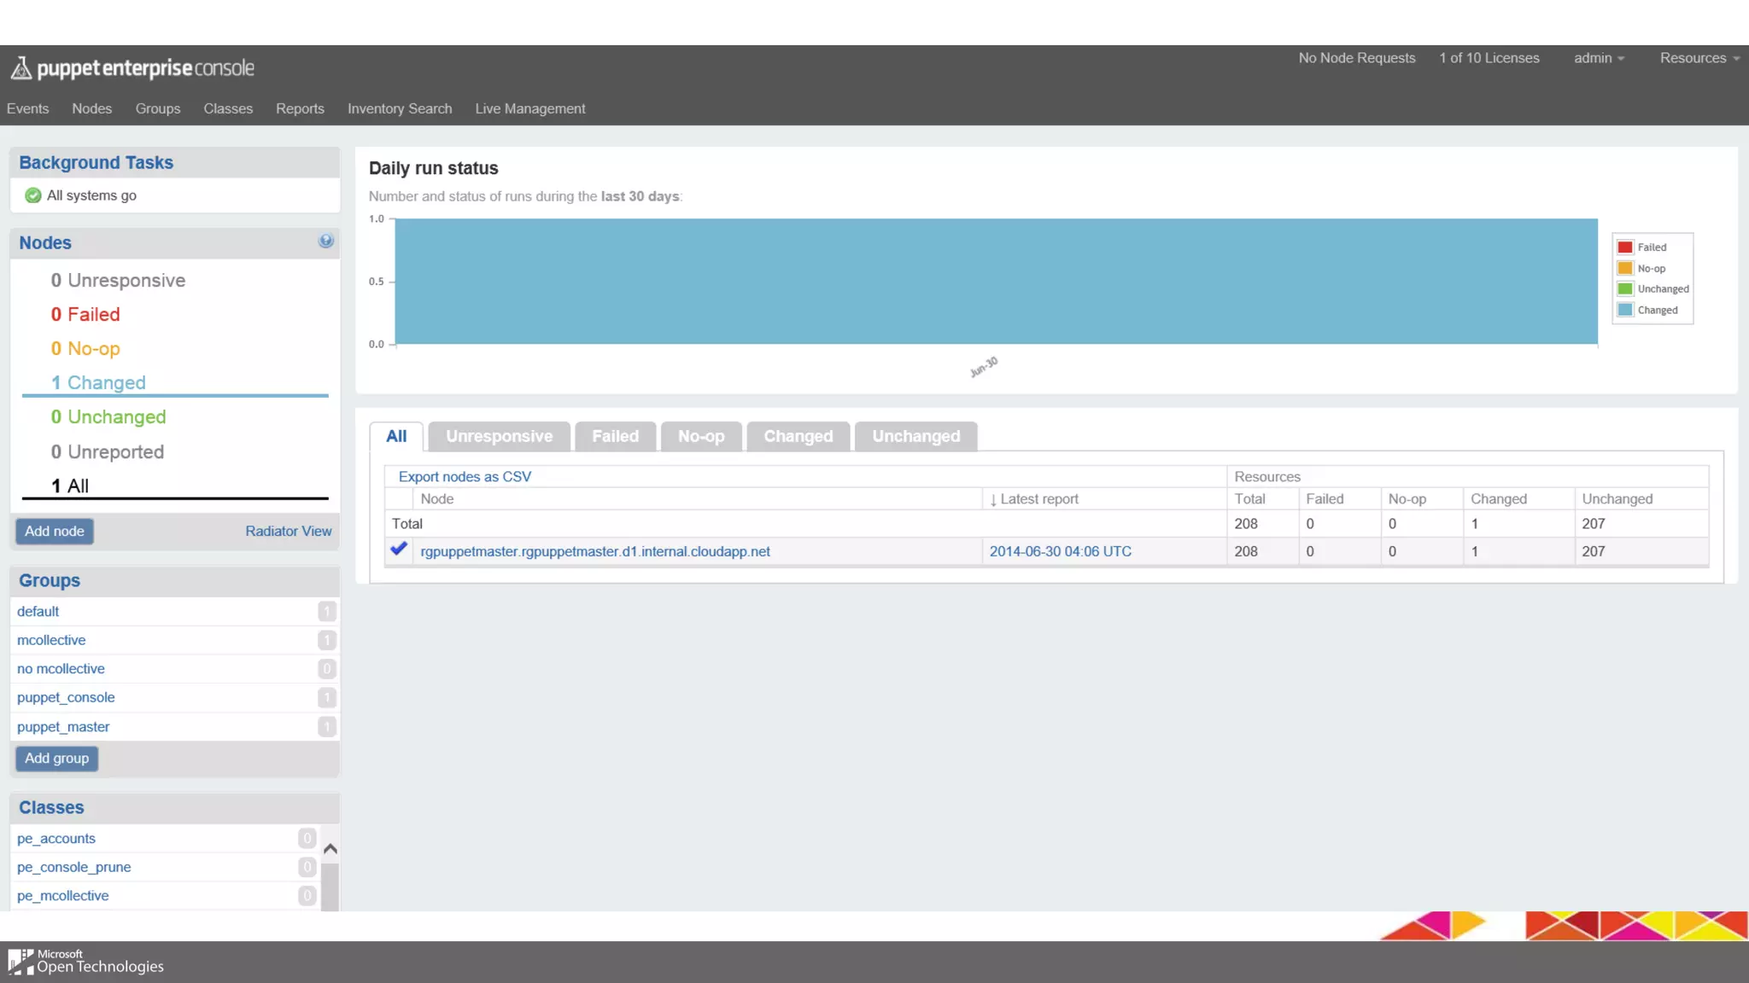Click Export nodes as CSV link

(465, 477)
